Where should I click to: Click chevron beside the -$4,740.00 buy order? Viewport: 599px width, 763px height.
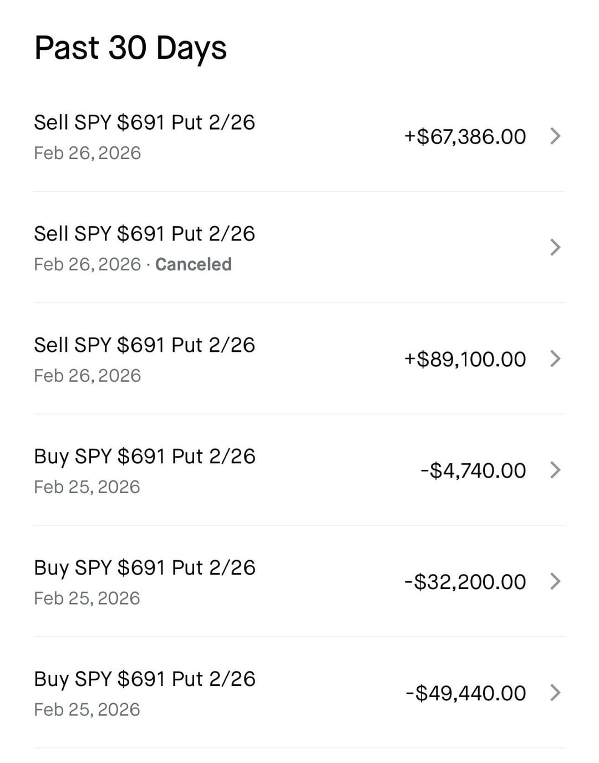[x=555, y=470]
